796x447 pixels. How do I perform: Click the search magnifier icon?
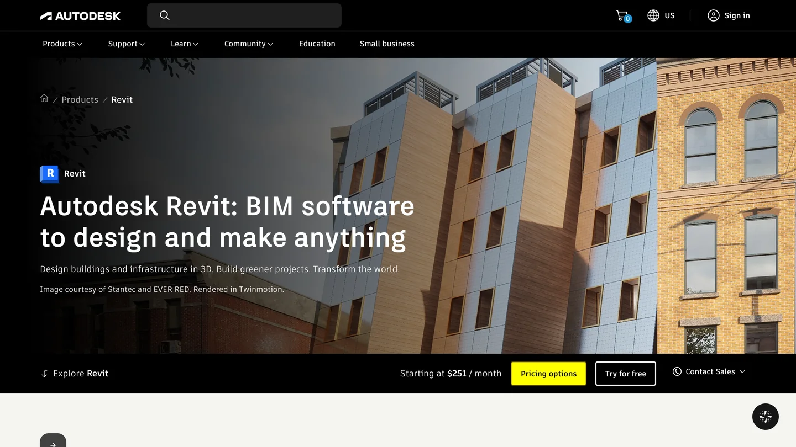click(165, 15)
